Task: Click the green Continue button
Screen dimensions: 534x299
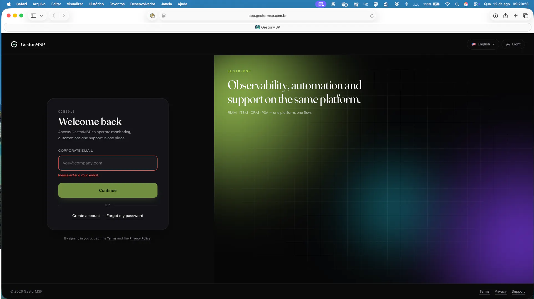Action: [x=108, y=190]
